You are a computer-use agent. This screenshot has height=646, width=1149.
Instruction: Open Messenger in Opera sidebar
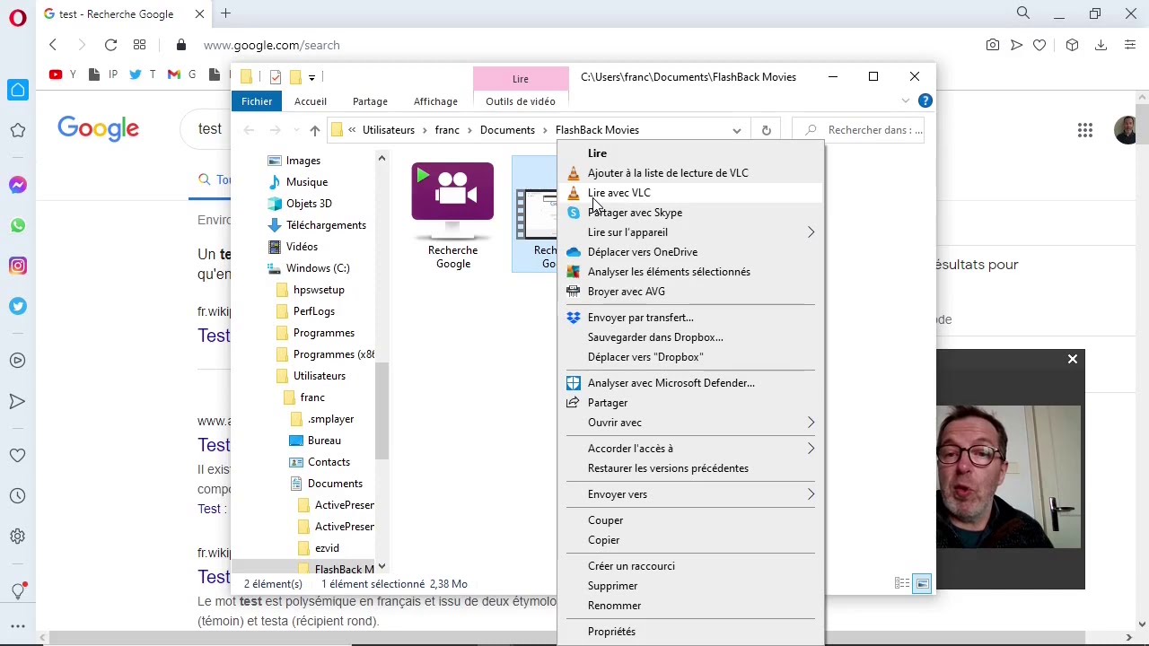pos(18,185)
